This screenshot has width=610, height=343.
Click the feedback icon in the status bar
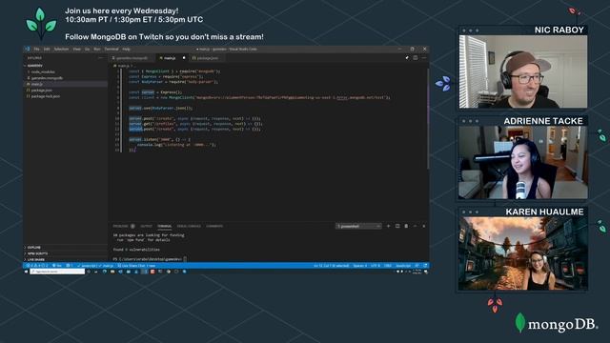click(417, 266)
